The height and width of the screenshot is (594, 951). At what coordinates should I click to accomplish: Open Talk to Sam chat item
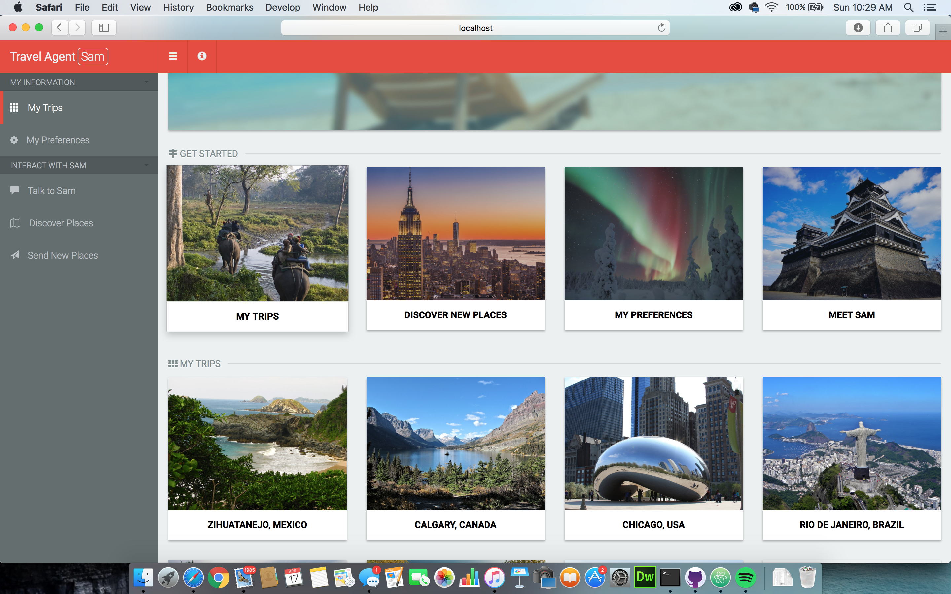[52, 190]
